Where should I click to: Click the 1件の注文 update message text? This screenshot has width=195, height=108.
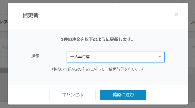pos(97,40)
